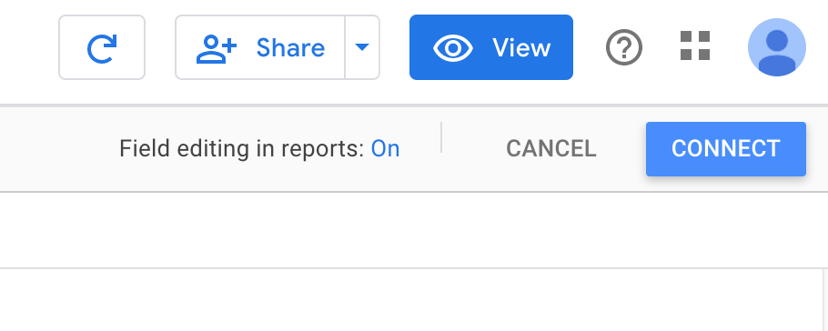Reload the data source with refresh button
This screenshot has width=828, height=331.
(102, 47)
